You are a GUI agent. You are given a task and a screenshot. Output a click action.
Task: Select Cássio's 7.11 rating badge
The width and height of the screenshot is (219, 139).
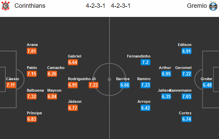tap(11, 85)
